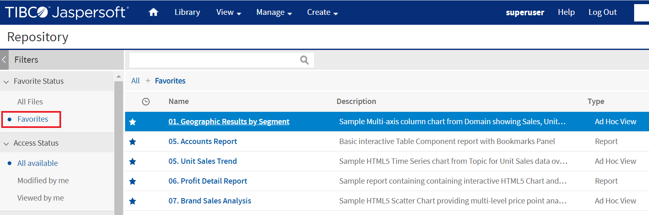Click the Favorites breadcrumb
Screen dimensions: 649x215
pos(170,81)
